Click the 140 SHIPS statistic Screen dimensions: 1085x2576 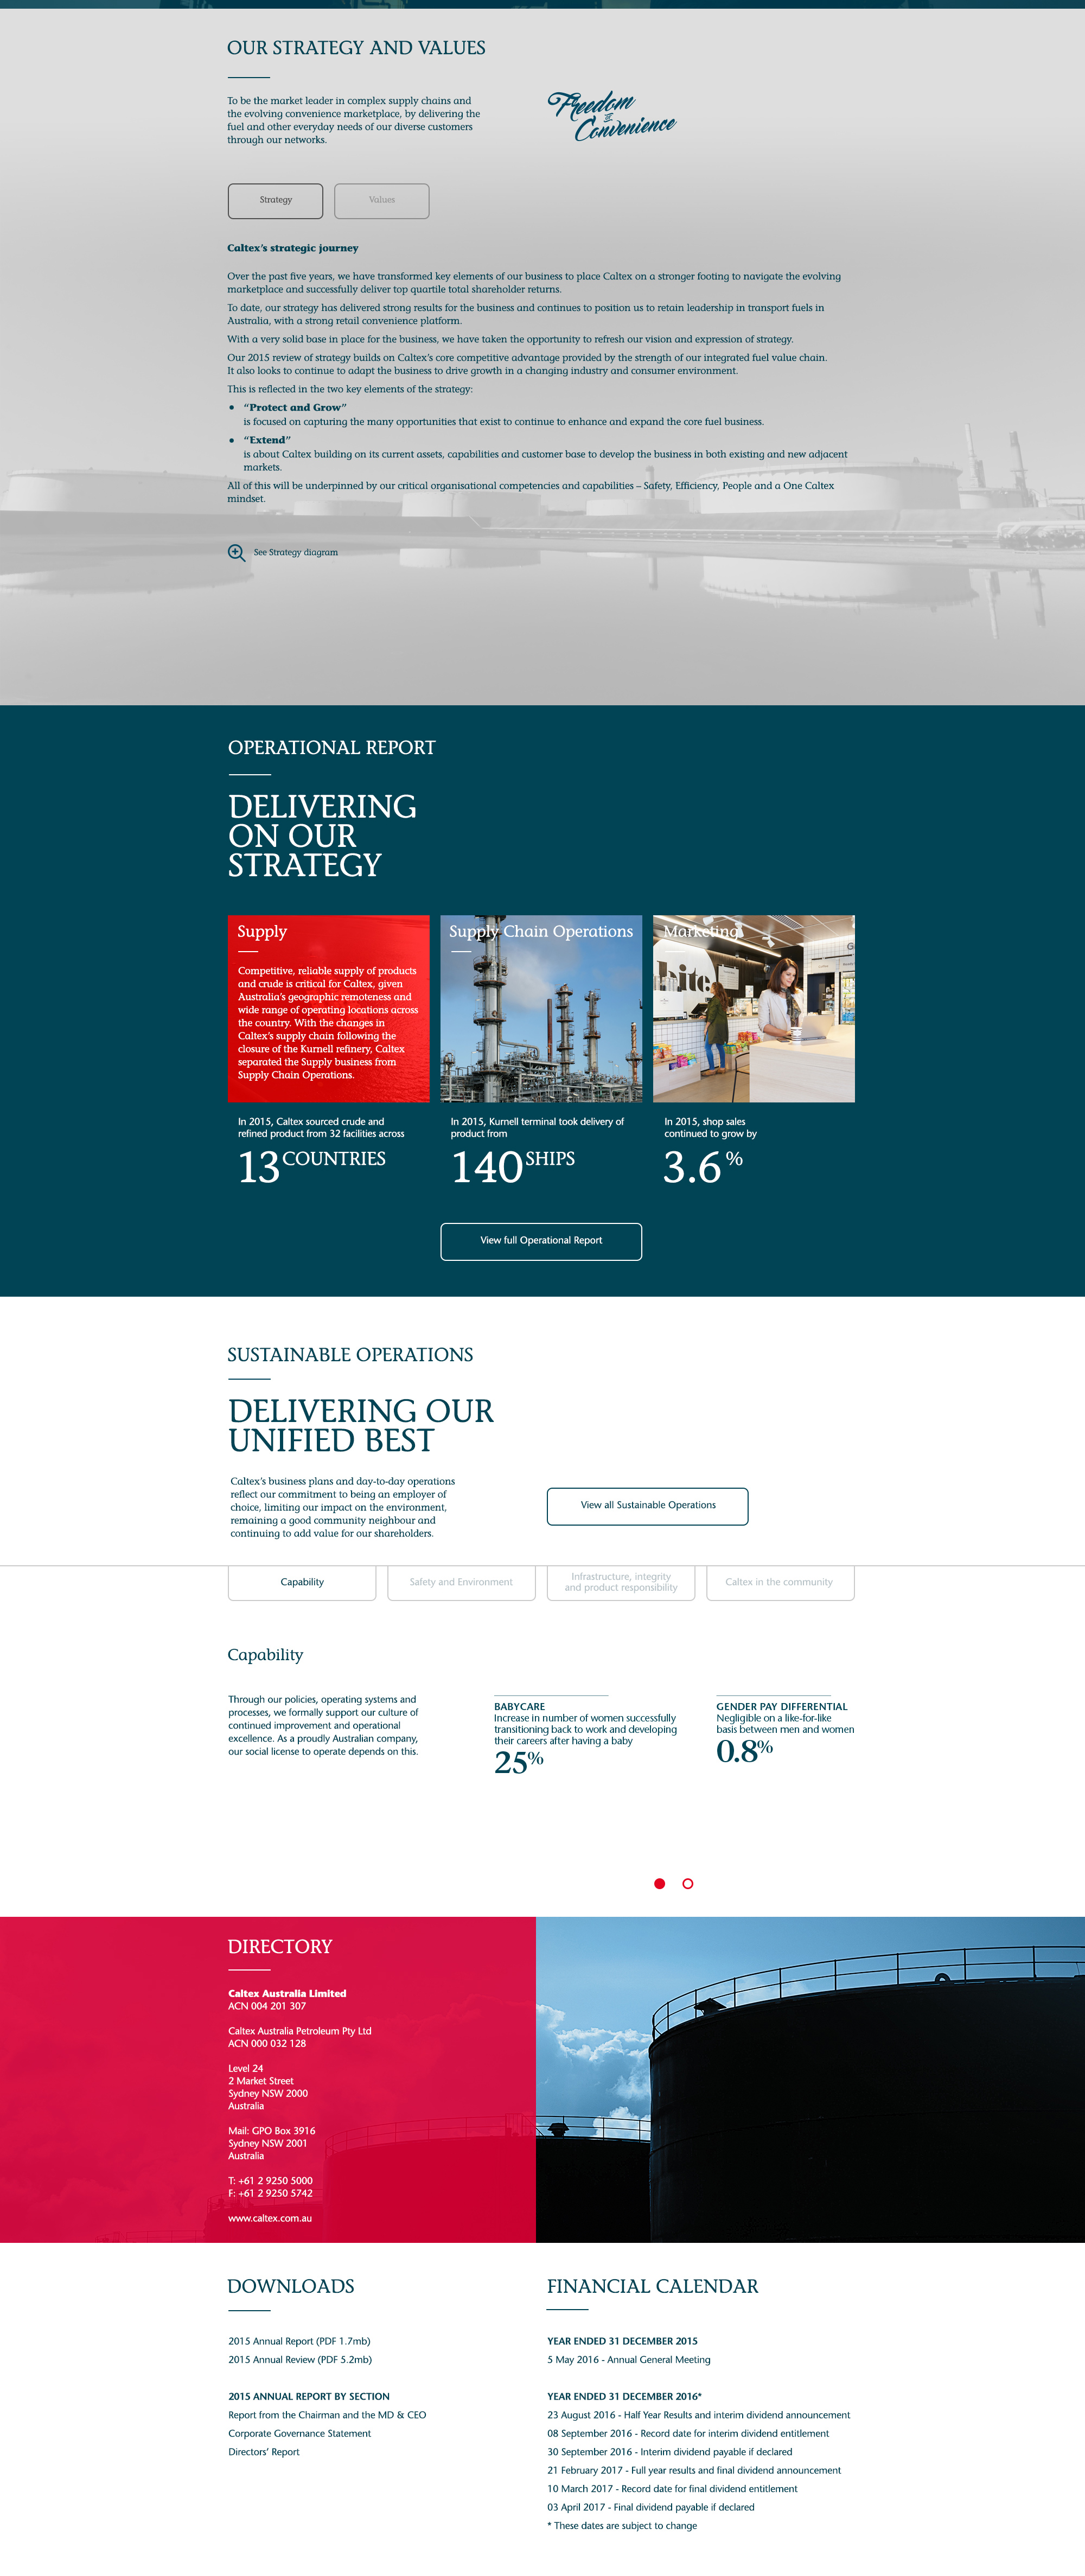tap(513, 1166)
